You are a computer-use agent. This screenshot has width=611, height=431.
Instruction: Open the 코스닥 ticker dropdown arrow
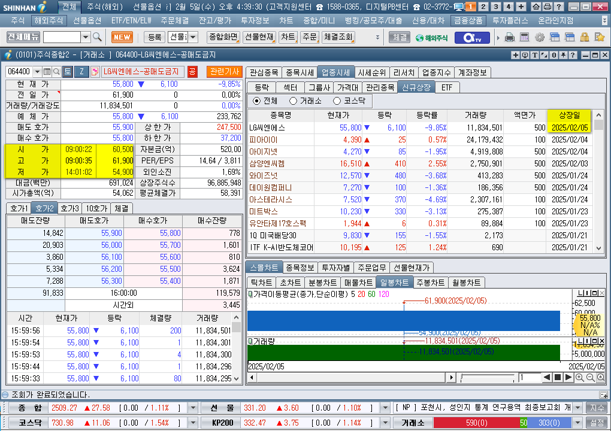(x=193, y=423)
